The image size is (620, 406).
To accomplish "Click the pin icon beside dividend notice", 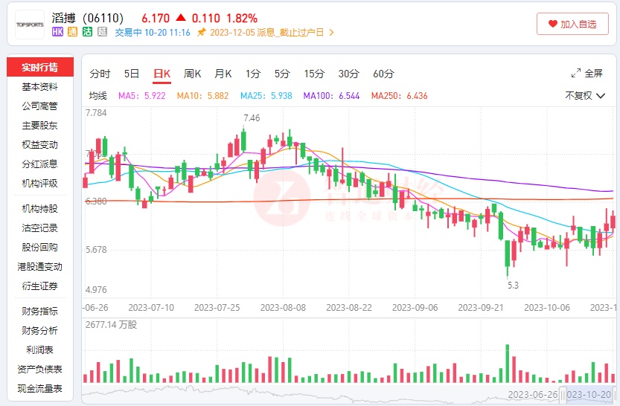I will [201, 33].
